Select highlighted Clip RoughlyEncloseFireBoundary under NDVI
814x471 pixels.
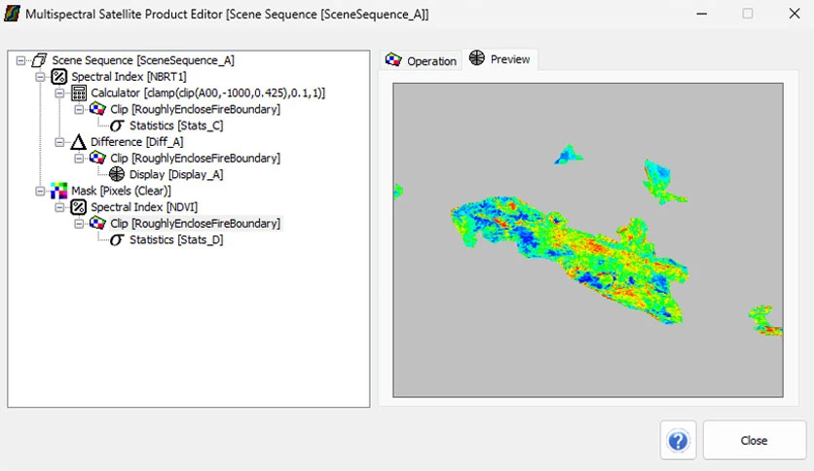(x=195, y=224)
